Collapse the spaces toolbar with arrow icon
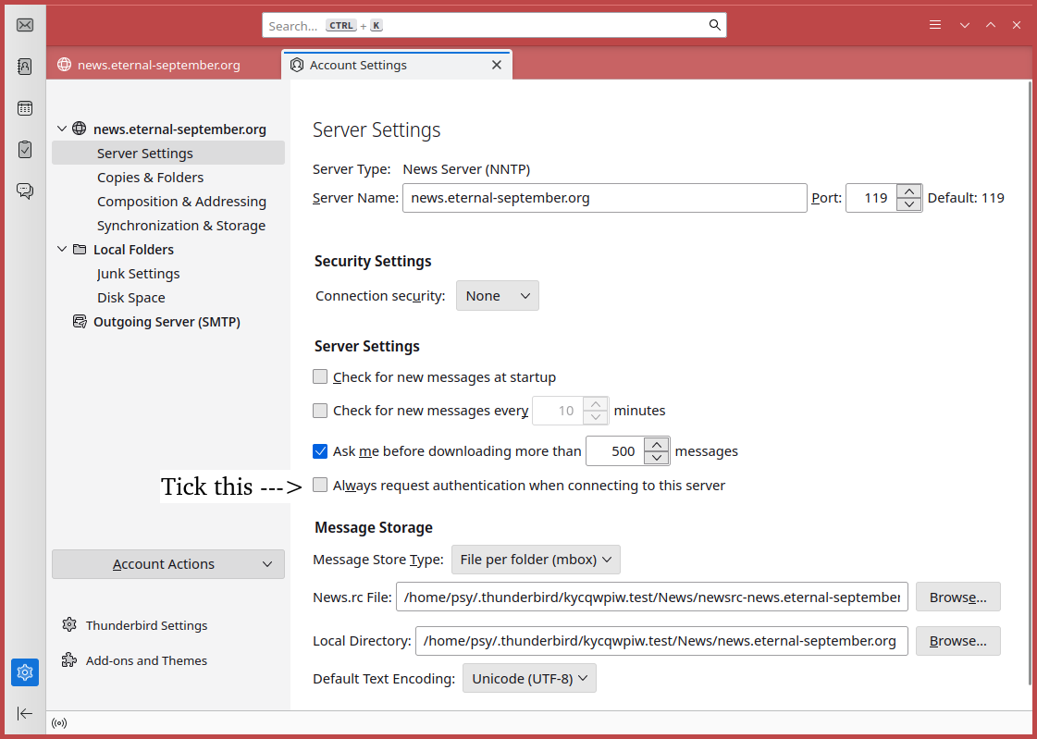Viewport: 1037px width, 739px height. (25, 713)
